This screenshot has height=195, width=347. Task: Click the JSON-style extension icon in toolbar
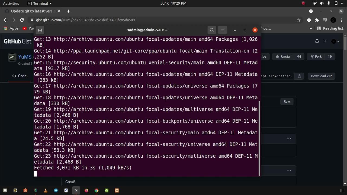[309, 20]
